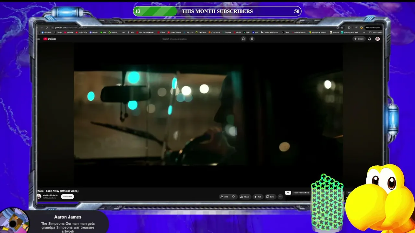Open the Amazon Music Unlimited bookmark
Screen dimensions: 415x233
[x=350, y=32]
